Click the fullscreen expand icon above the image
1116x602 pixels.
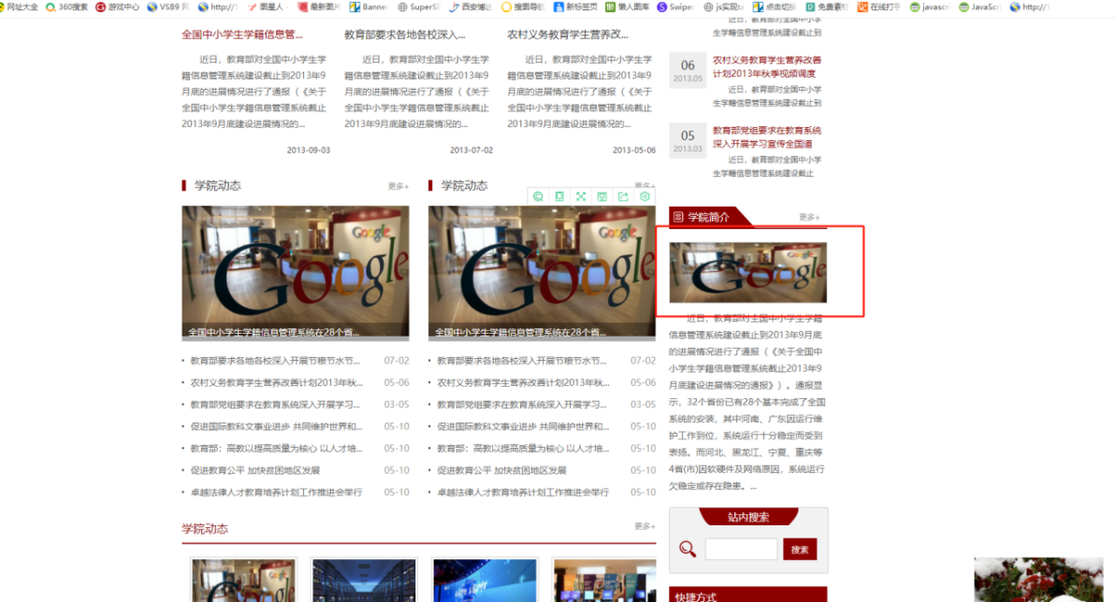581,196
